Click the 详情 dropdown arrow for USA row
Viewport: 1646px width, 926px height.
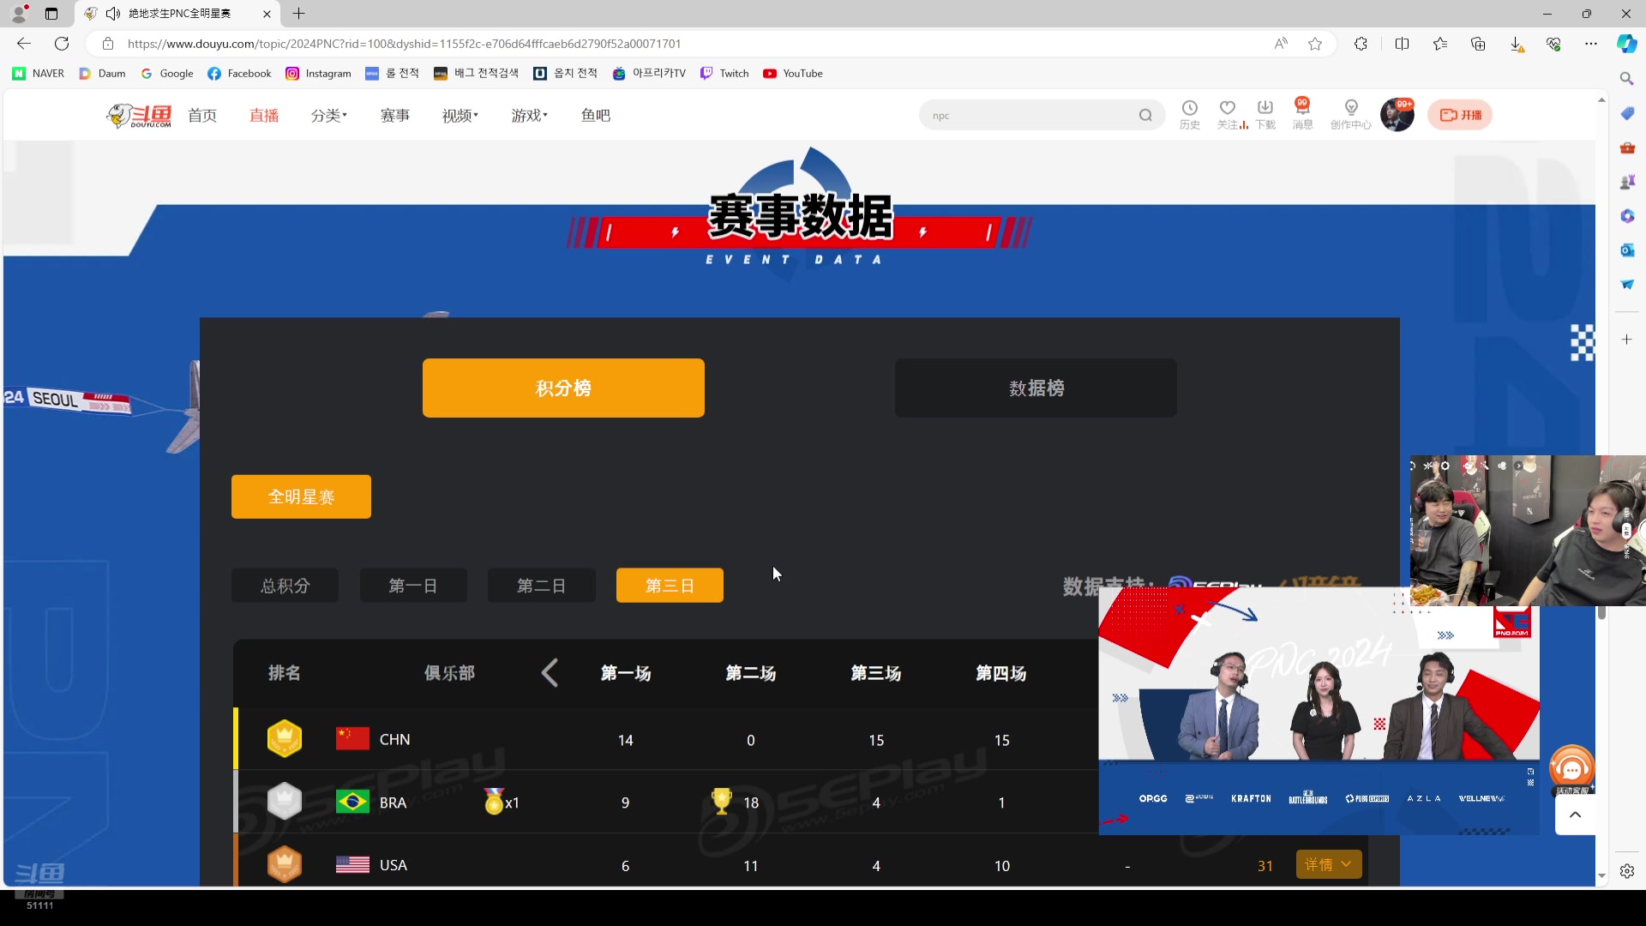(x=1347, y=865)
